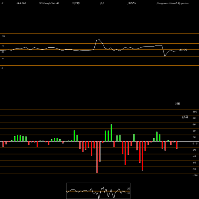
Task: Click the 'MR' chart title
Action: tap(178, 103)
